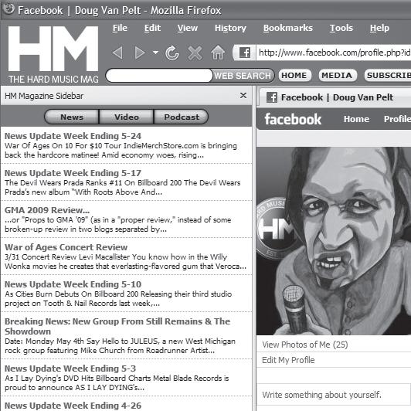
Task: Reload the page with the refresh icon
Action: coord(172,53)
